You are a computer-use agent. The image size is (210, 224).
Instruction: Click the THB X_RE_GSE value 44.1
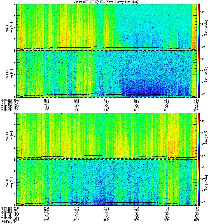pos(106,100)
